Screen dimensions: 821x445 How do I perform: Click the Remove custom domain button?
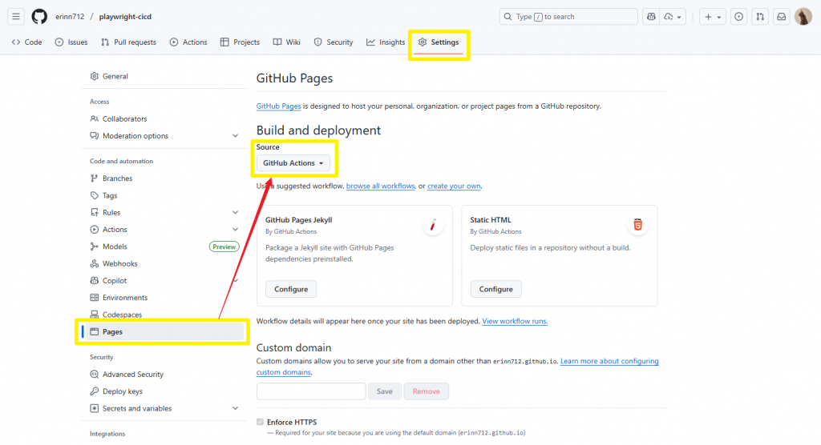427,391
